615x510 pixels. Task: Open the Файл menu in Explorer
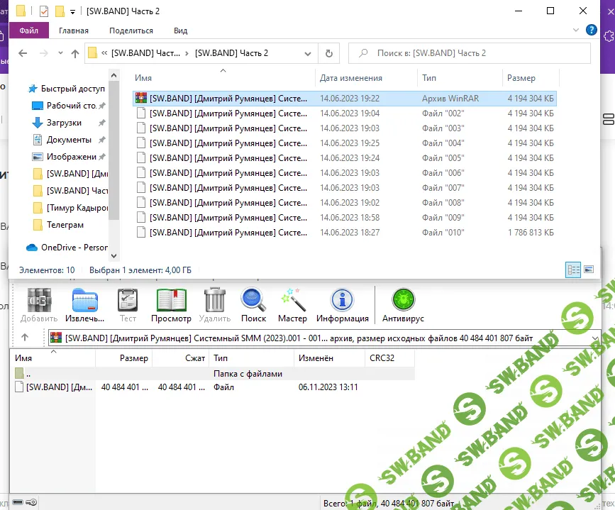coord(29,31)
